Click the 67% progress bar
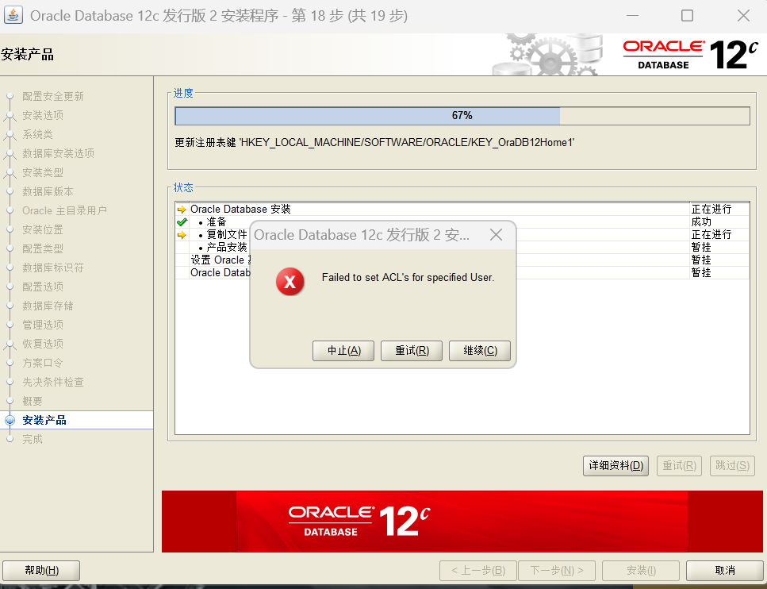767x589 pixels. (x=462, y=116)
